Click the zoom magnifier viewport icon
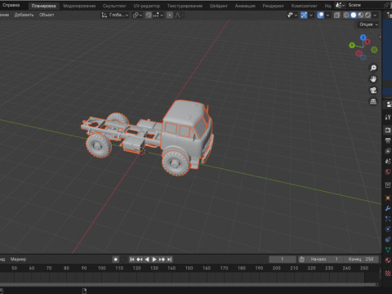The height and width of the screenshot is (294, 392). (x=373, y=68)
